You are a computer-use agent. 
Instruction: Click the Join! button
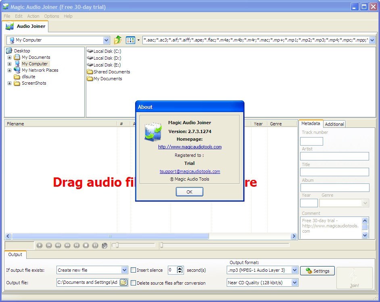354,278
